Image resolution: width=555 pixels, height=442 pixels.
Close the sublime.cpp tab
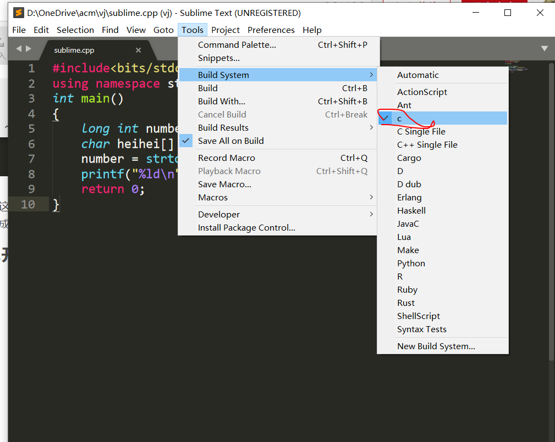pyautogui.click(x=139, y=50)
